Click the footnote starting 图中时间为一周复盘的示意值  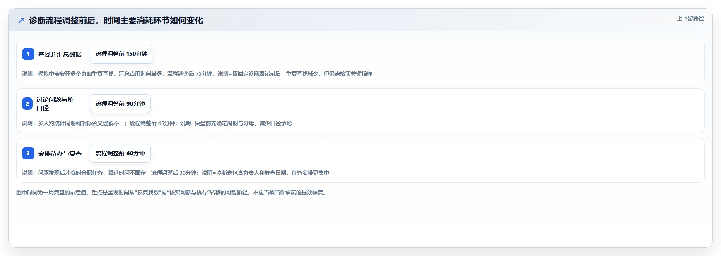click(x=172, y=192)
